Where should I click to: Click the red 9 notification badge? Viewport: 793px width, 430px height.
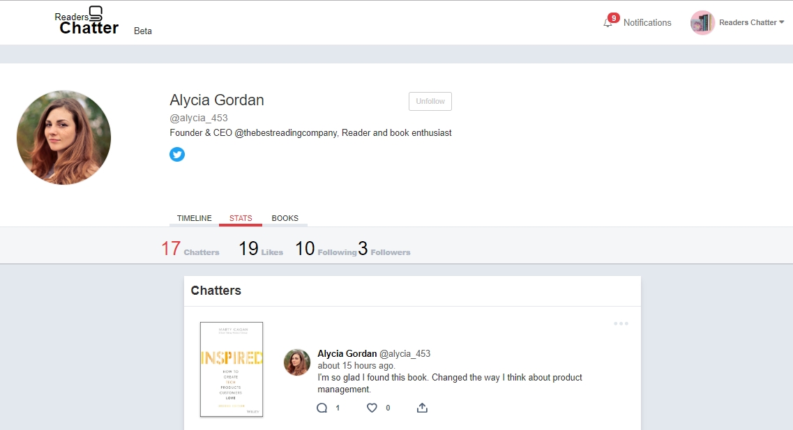click(x=614, y=18)
